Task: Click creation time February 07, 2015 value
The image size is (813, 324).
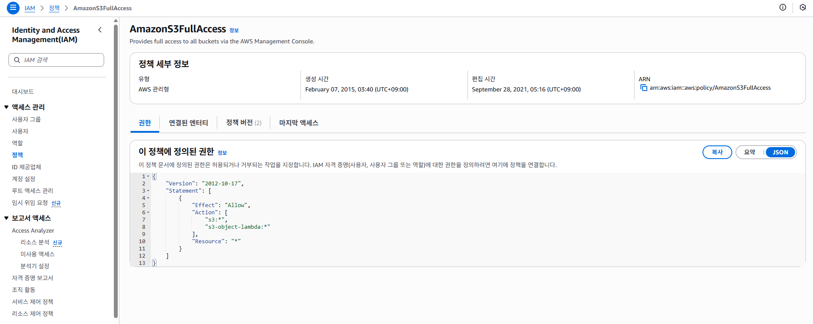Action: [357, 89]
